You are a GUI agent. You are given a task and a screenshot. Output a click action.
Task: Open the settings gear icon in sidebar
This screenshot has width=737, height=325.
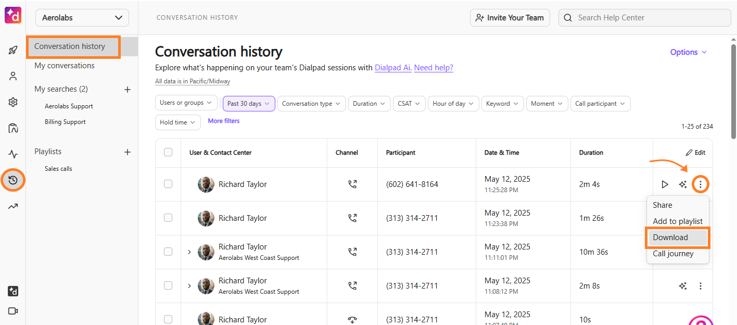pos(13,102)
